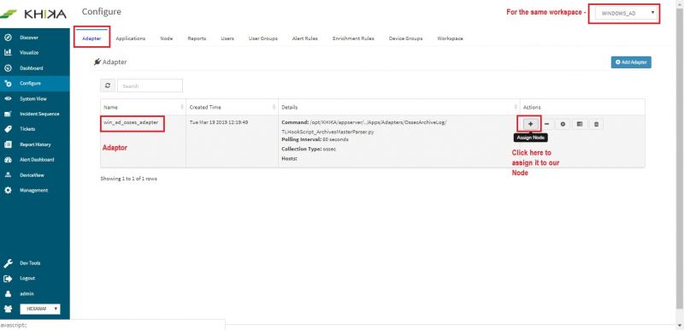The image size is (684, 330).
Task: Expand the WINDOWS_AD workspace dropdown
Action: (x=628, y=14)
